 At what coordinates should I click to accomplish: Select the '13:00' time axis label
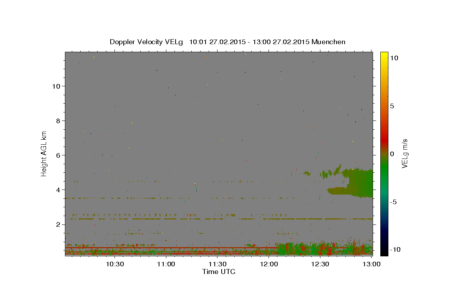(371, 264)
